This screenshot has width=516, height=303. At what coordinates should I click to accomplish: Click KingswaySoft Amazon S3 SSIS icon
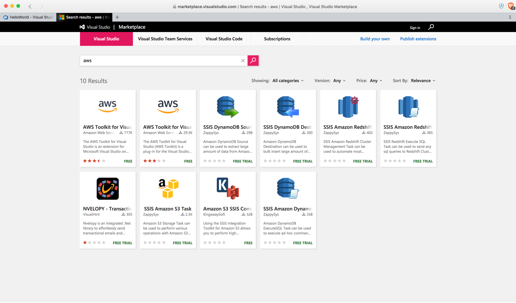(x=228, y=189)
